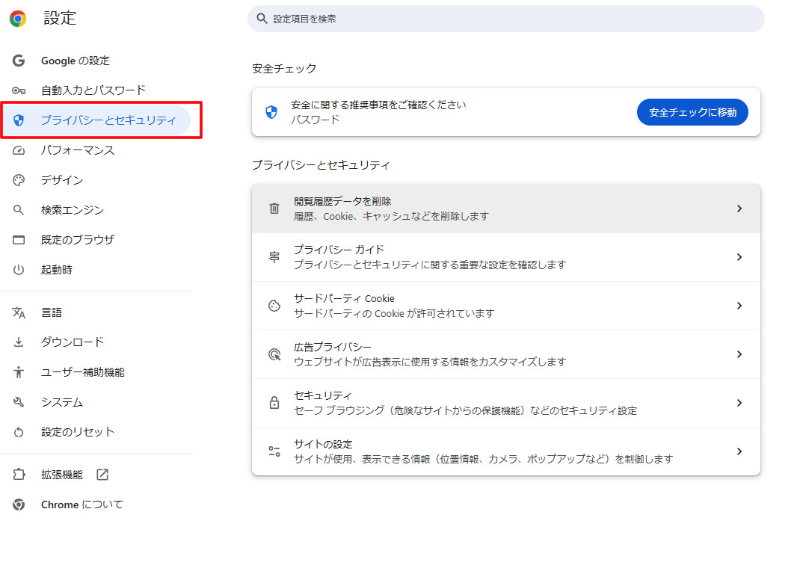Expand 広告プライバシー with its arrow
The height and width of the screenshot is (583, 797).
739,354
